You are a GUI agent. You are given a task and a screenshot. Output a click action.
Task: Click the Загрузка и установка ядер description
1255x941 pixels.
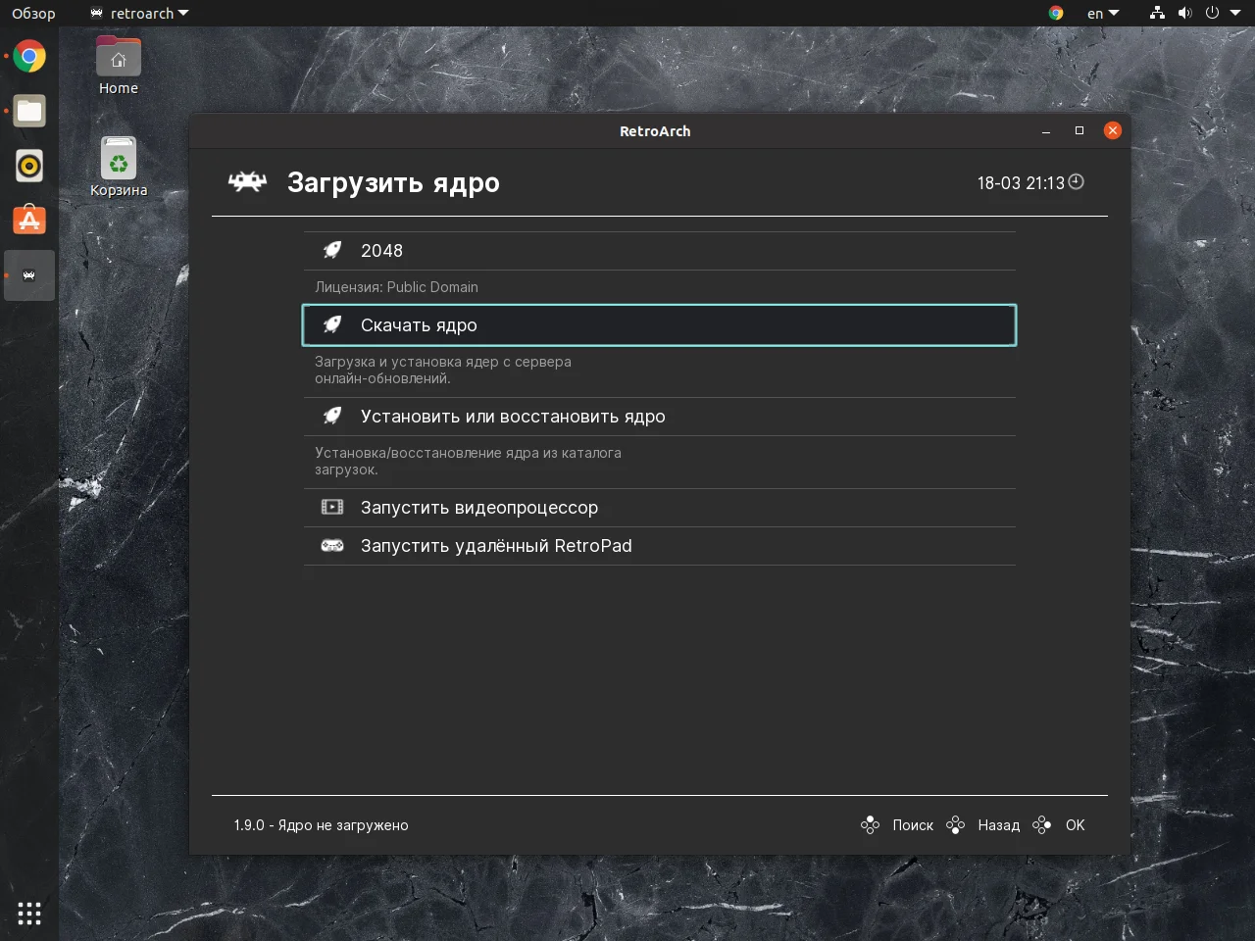[x=443, y=370]
